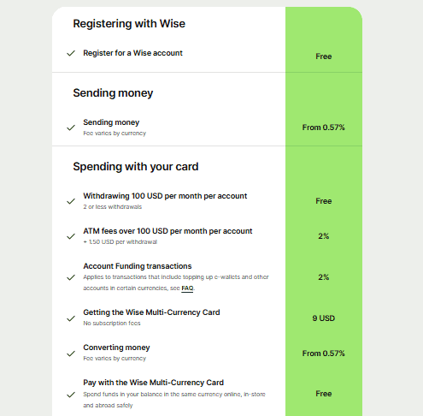Click Converting money From 0.57% value
Viewport: 423px width, 416px height.
point(323,354)
